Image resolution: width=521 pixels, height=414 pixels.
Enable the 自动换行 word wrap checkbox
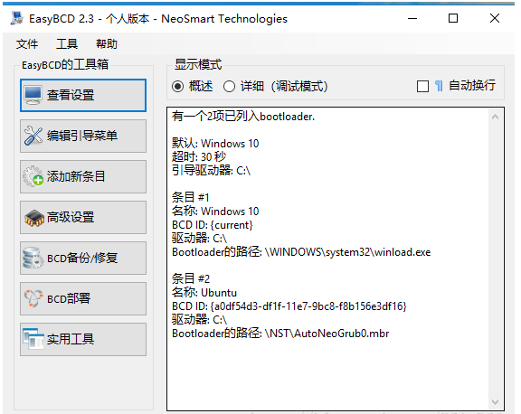tap(422, 87)
